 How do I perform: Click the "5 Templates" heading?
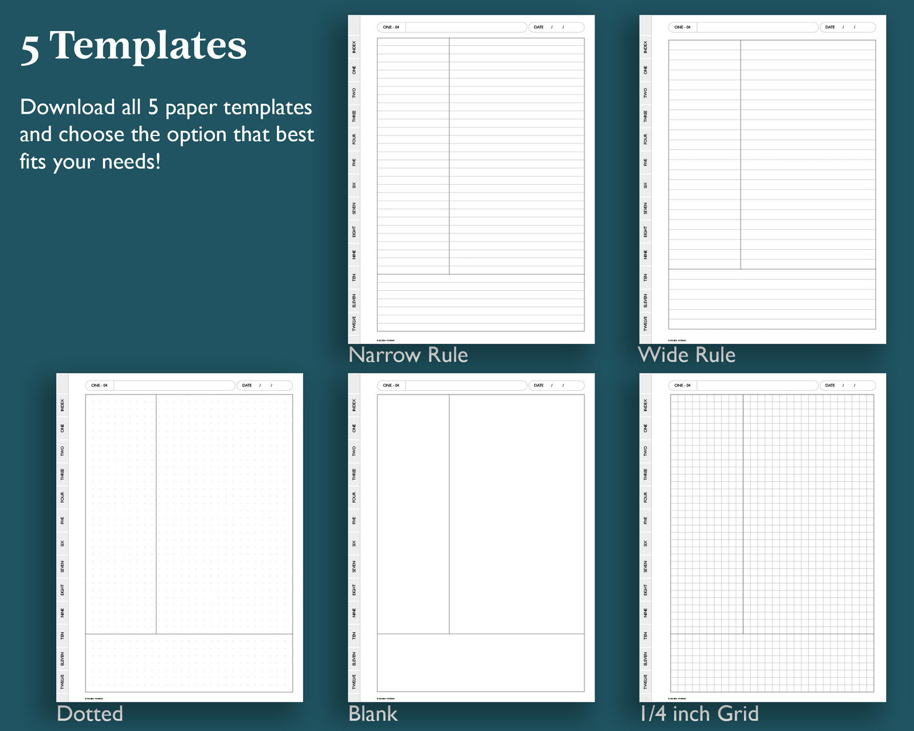133,46
